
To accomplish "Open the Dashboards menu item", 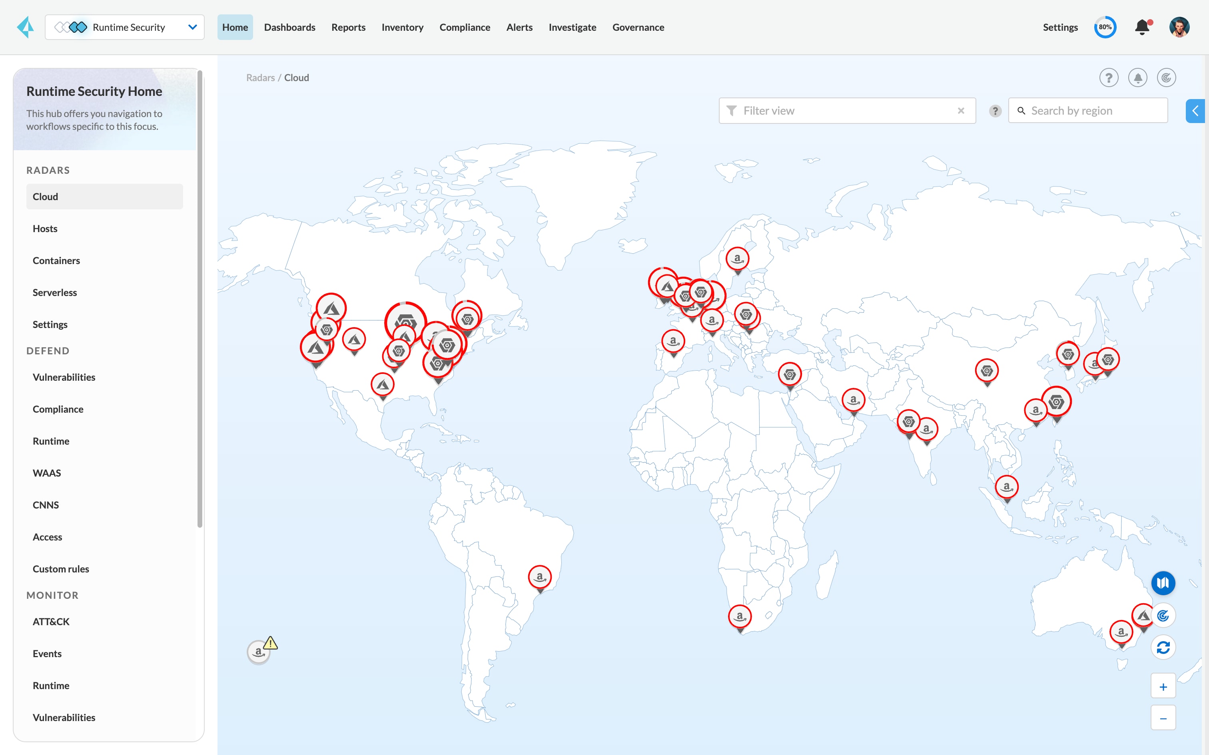I will click(x=289, y=28).
